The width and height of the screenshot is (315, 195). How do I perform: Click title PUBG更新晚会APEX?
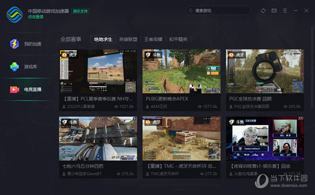(x=167, y=99)
